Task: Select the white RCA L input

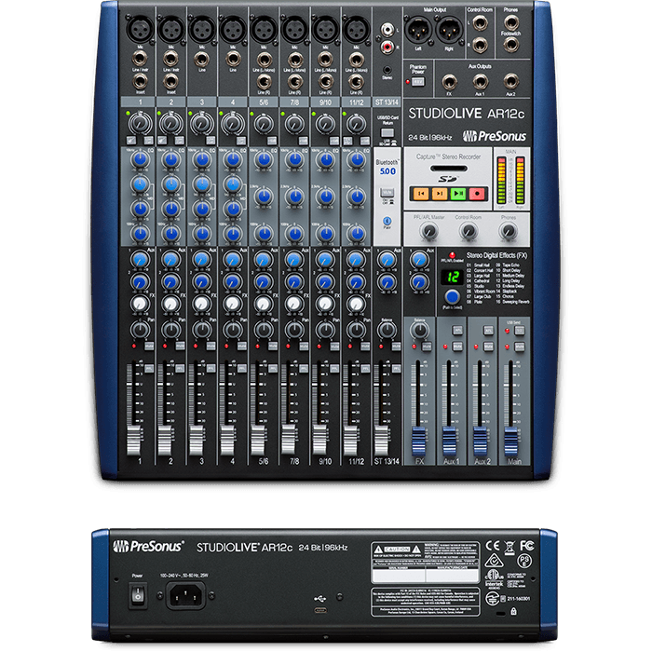Action: tap(387, 30)
